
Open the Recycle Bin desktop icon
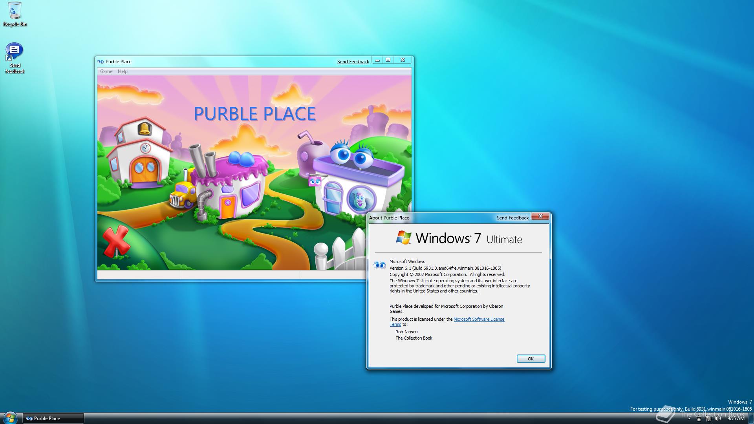tap(15, 14)
